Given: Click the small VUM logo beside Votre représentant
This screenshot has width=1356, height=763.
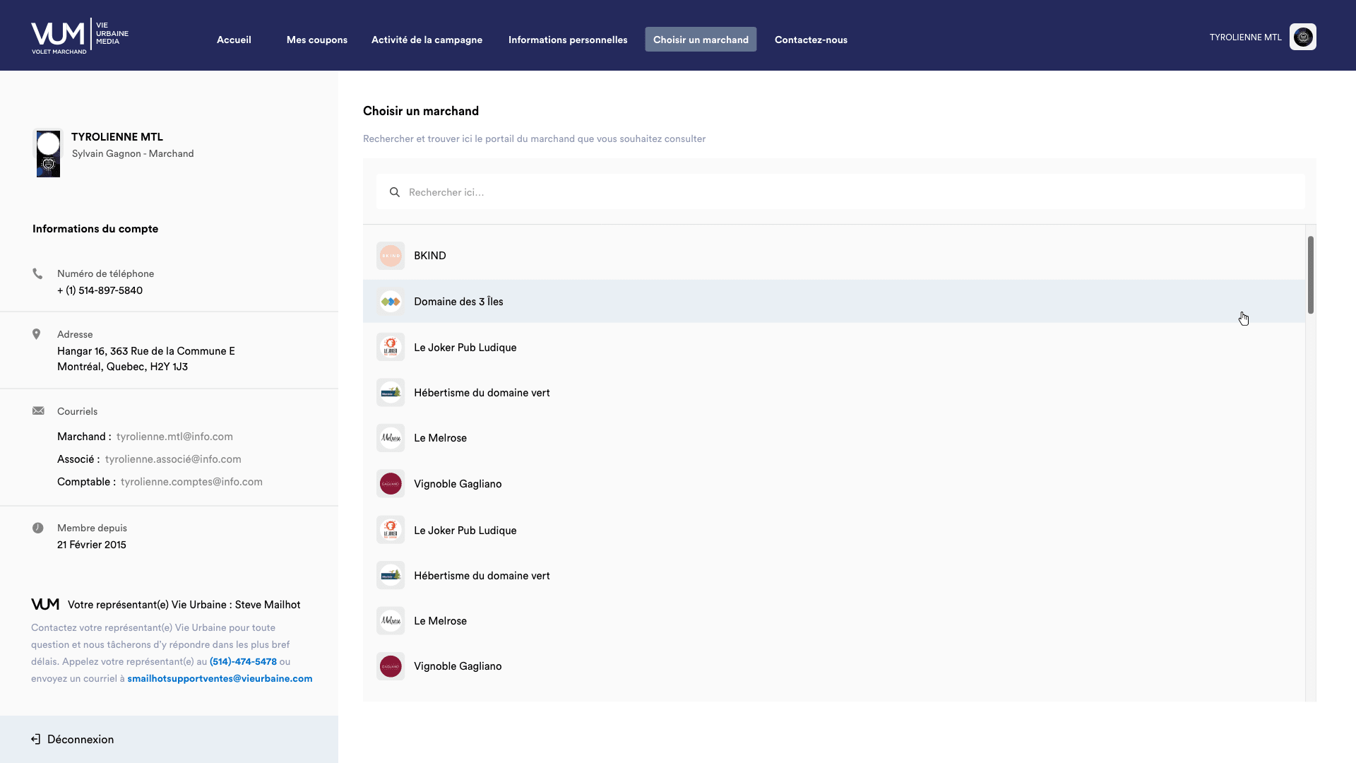Looking at the screenshot, I should click(45, 604).
